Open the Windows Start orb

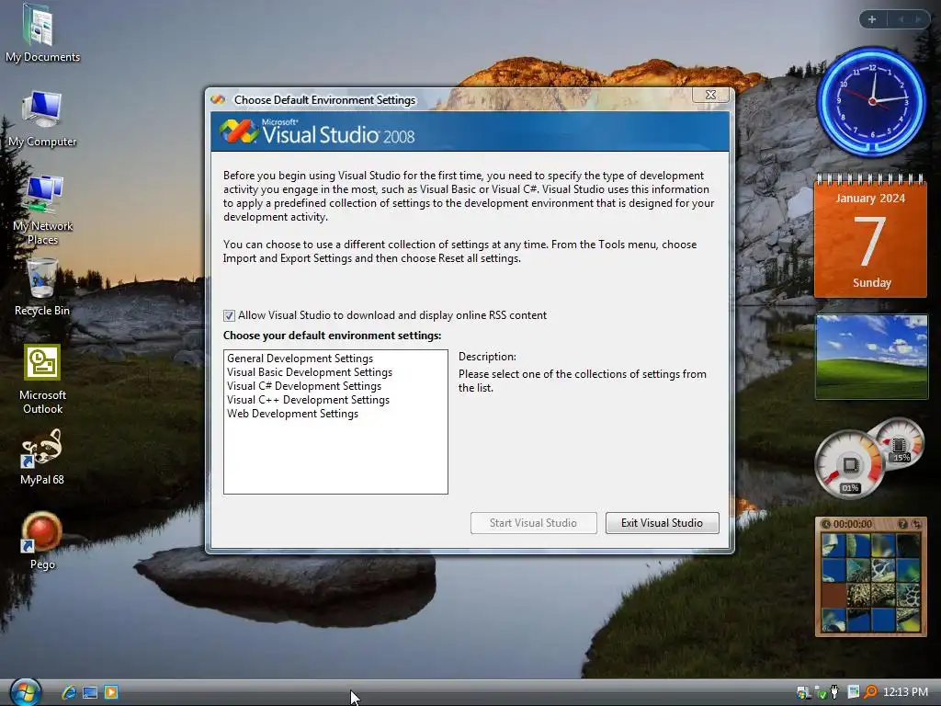pos(25,692)
